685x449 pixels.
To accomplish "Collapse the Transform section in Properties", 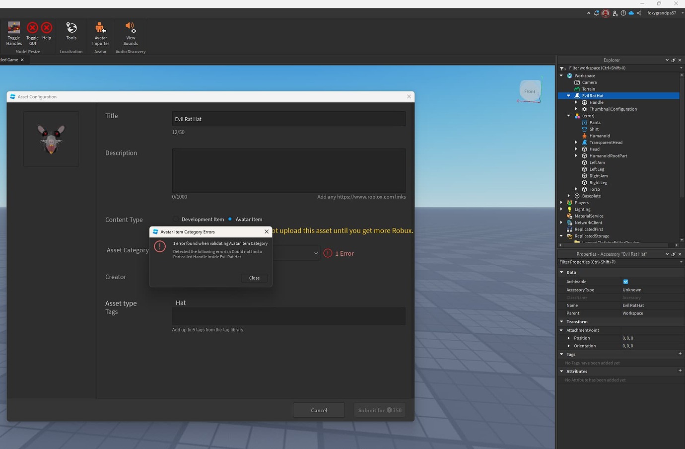I will pyautogui.click(x=561, y=322).
